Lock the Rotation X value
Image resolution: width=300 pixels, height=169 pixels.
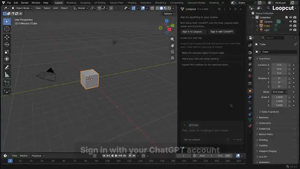[290, 78]
